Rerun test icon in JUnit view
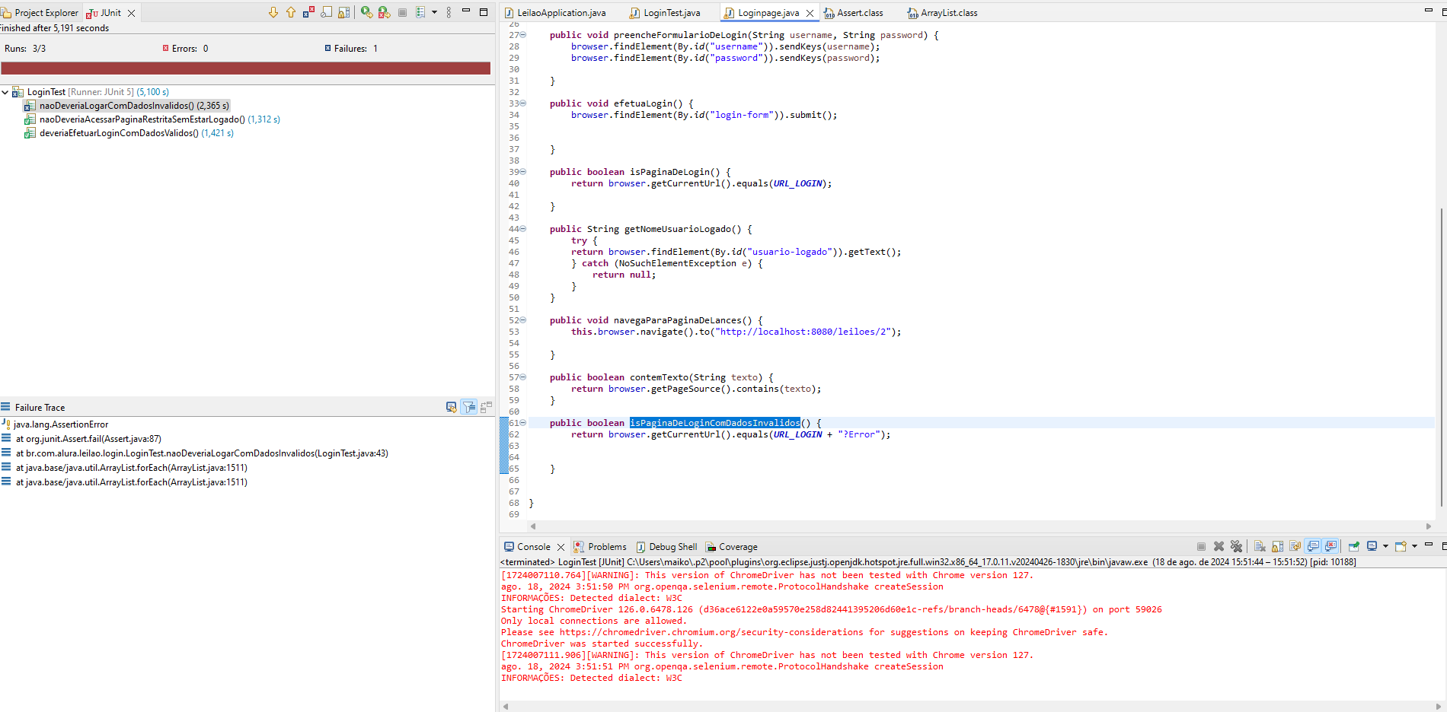 (366, 12)
